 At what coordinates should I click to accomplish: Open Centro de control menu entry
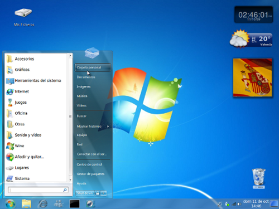(x=89, y=164)
